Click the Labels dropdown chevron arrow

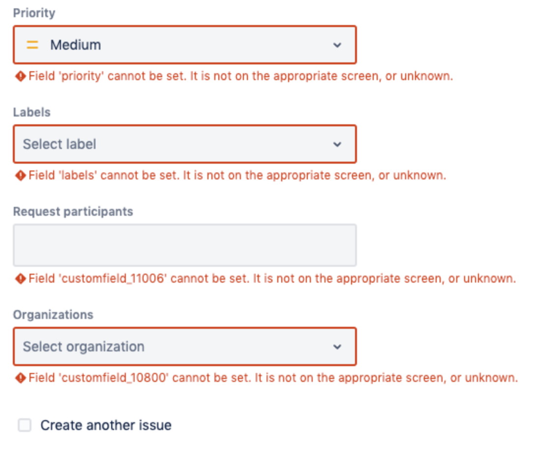point(337,144)
